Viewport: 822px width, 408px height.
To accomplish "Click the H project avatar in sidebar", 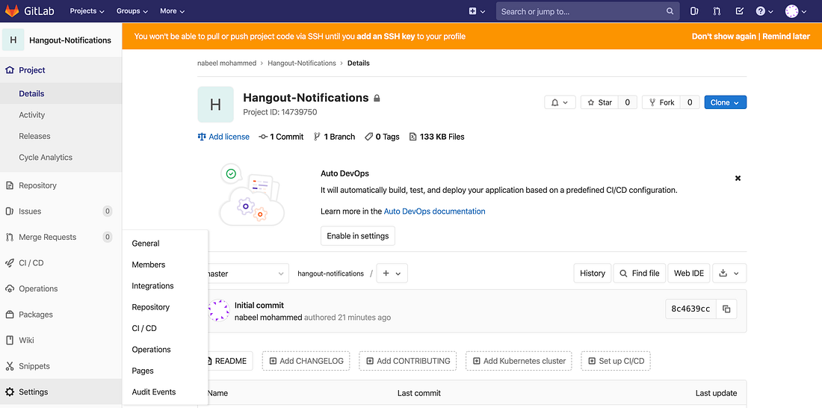I will click(13, 40).
